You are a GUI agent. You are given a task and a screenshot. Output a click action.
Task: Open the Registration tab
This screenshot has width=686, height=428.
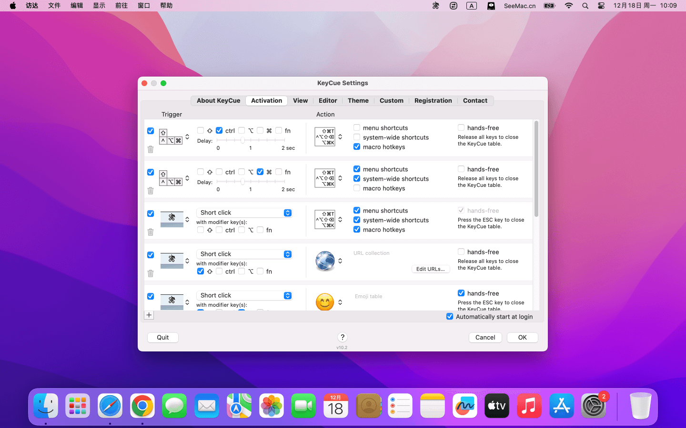pos(433,101)
